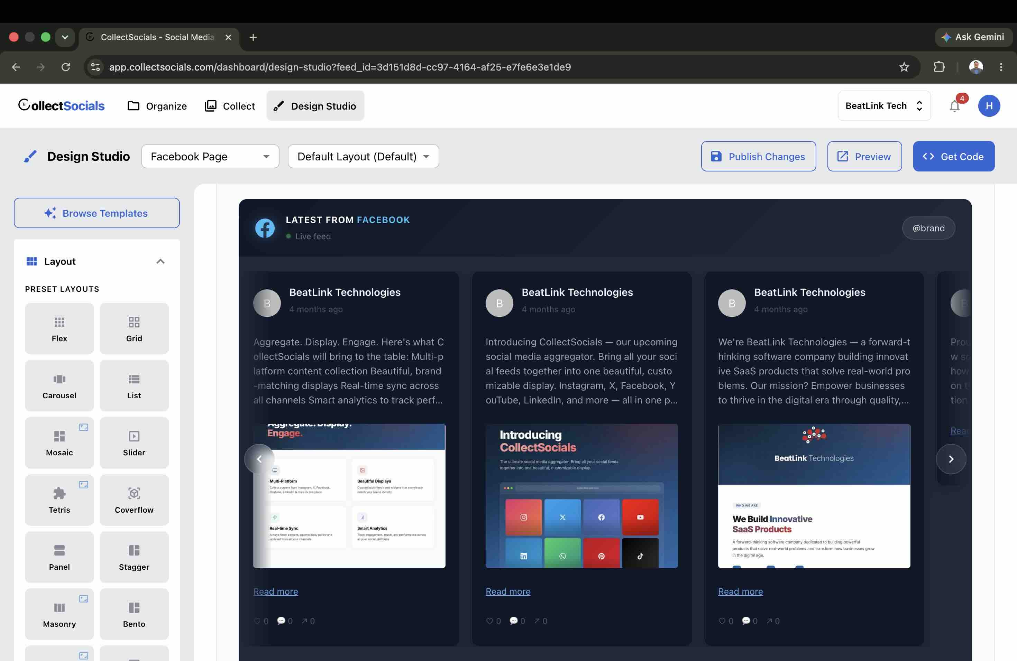Screen dimensions: 1017x661
Task: Open the Facebook Page source dropdown
Action: 210,156
